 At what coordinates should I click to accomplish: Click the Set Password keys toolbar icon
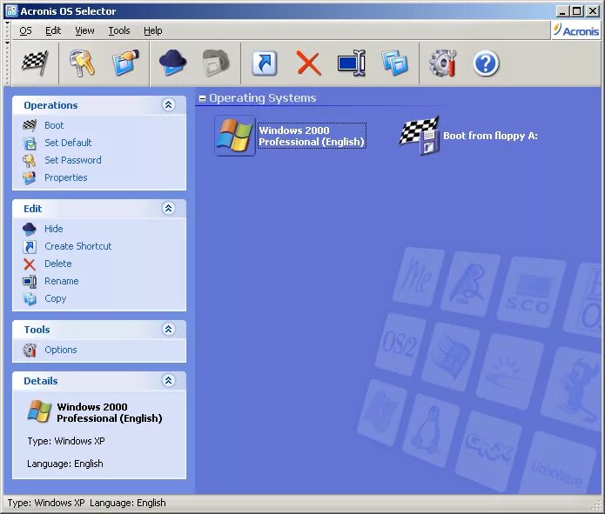[x=82, y=63]
